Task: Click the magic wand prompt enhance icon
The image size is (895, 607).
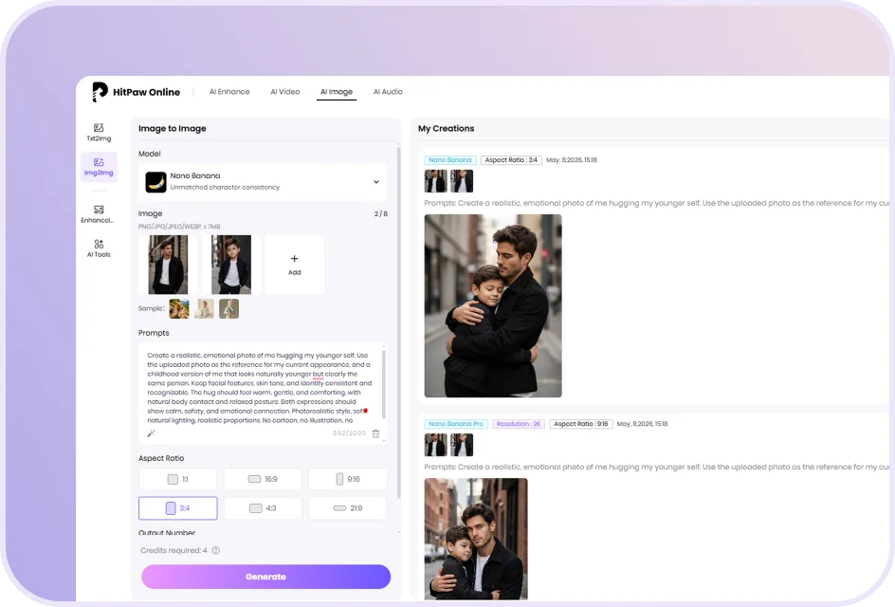Action: point(152,433)
